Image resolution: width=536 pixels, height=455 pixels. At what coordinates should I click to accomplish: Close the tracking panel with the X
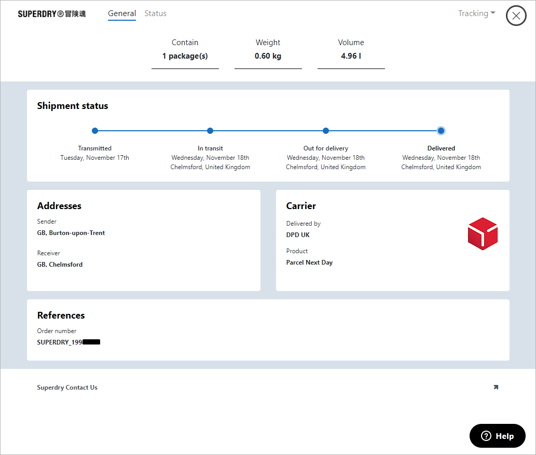516,16
